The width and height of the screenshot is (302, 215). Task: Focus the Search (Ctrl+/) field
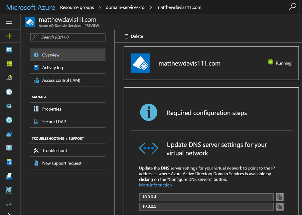pyautogui.click(x=68, y=37)
